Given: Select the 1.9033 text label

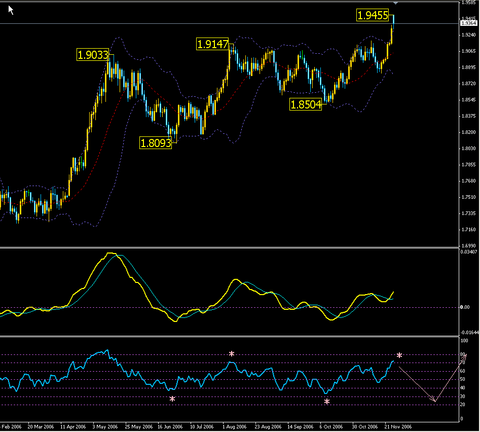Looking at the screenshot, I should pyautogui.click(x=93, y=55).
